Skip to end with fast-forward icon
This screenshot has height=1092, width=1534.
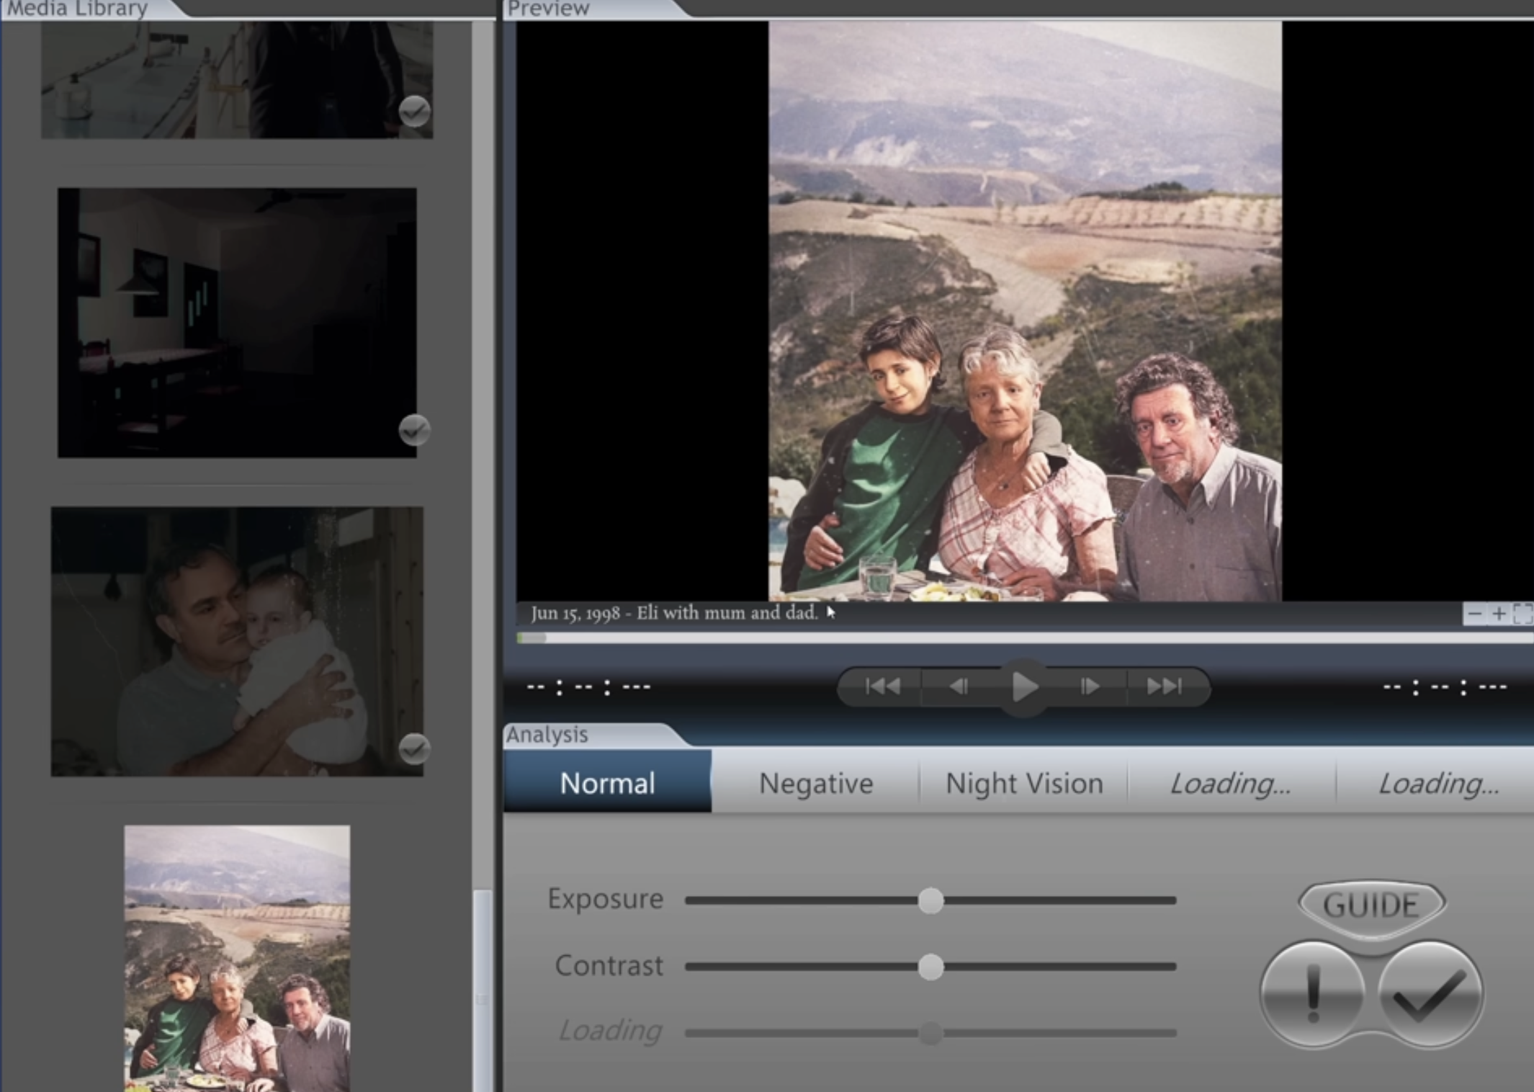(x=1164, y=686)
